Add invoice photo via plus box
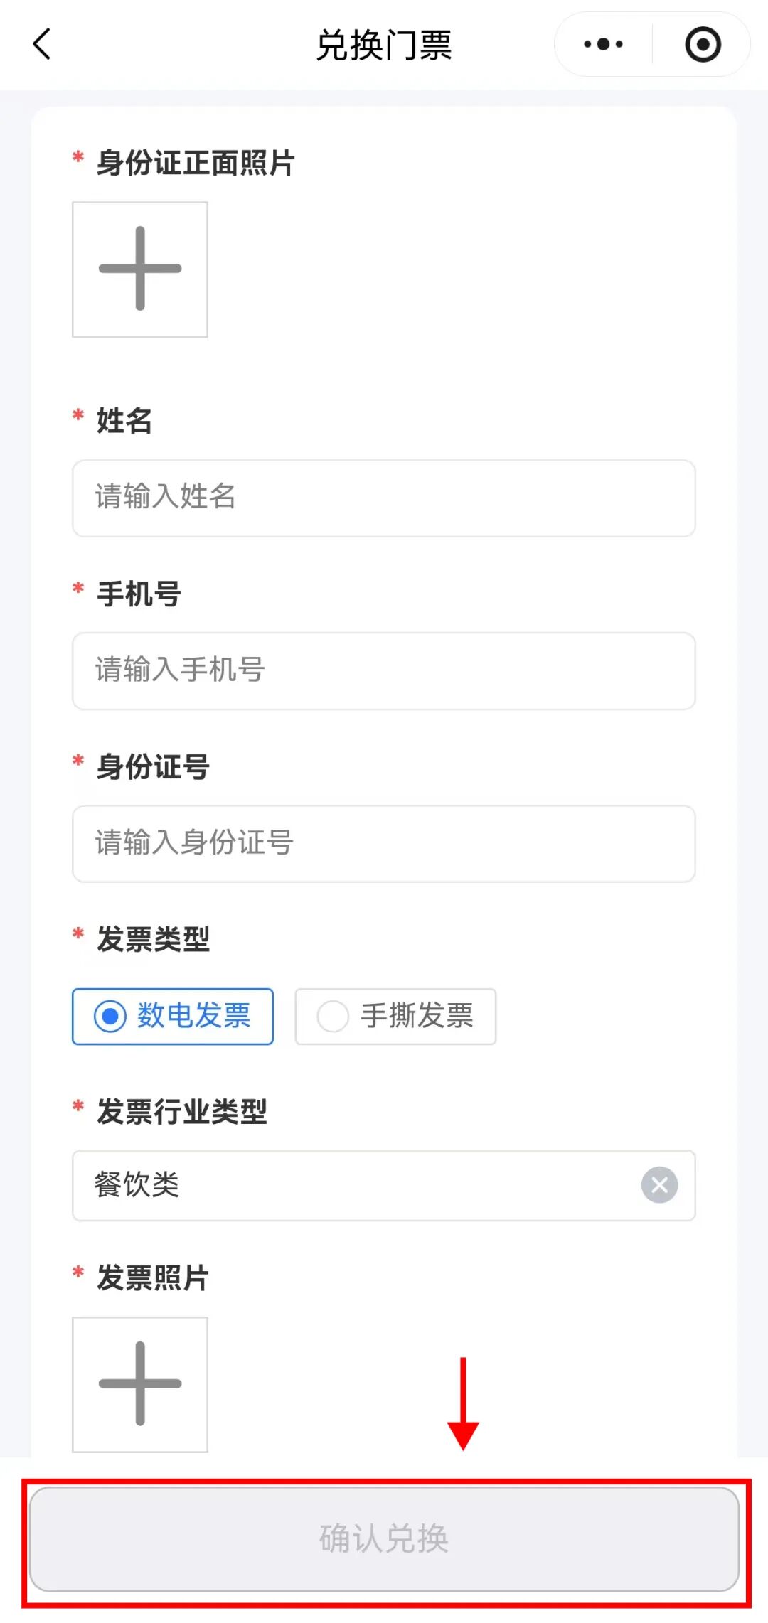The image size is (768, 1623). point(140,1384)
